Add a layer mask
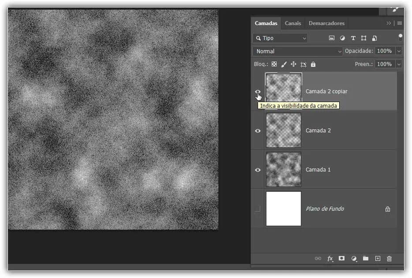This screenshot has height=278, width=412. coord(341,258)
